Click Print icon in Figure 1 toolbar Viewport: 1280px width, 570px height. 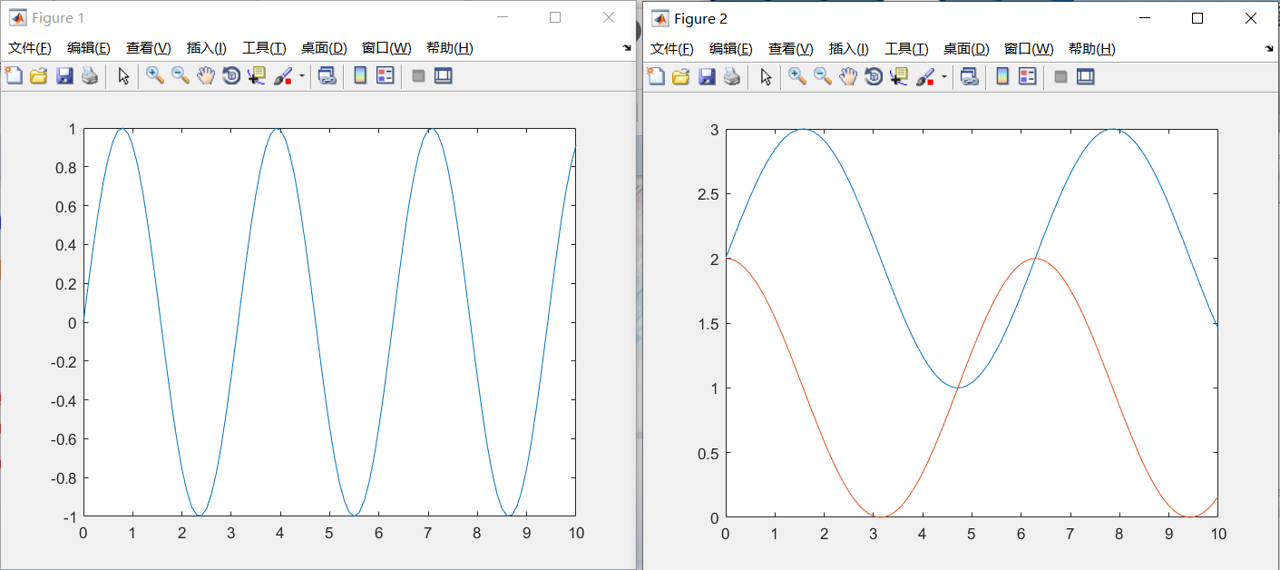pos(89,76)
